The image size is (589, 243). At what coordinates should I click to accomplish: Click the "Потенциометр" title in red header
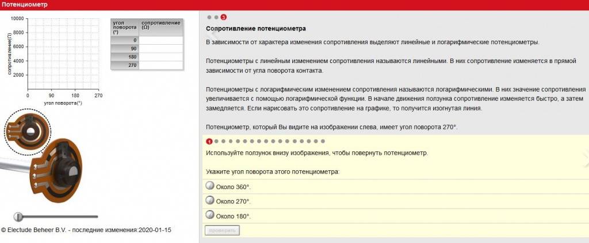click(x=24, y=5)
